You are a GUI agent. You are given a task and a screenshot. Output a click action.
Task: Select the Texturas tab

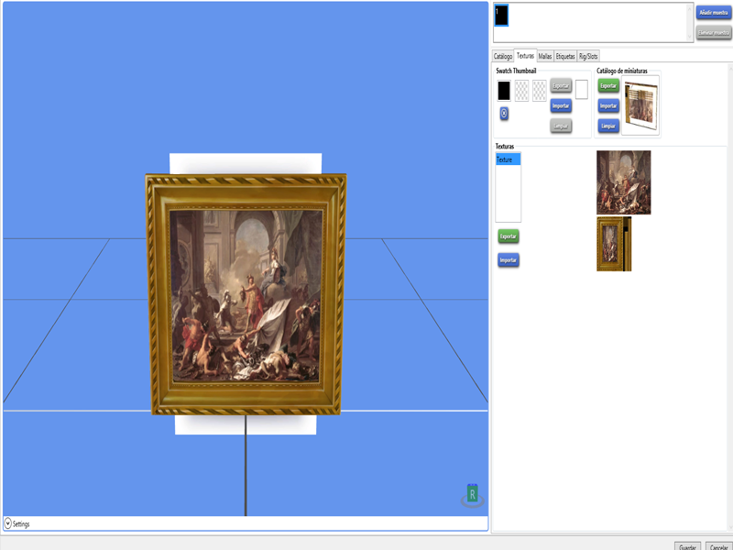click(525, 56)
